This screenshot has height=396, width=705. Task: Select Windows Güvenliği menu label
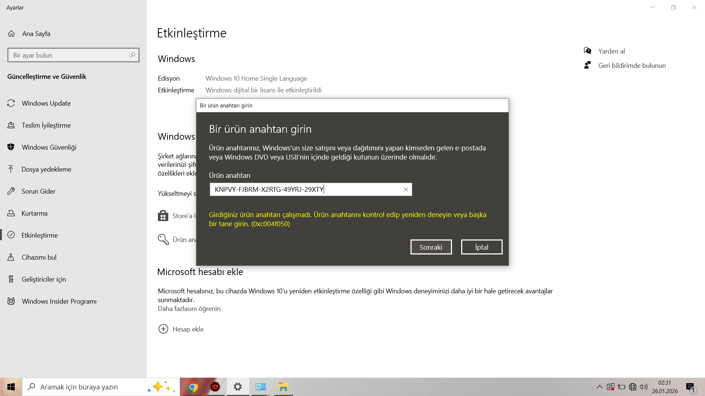(x=49, y=147)
